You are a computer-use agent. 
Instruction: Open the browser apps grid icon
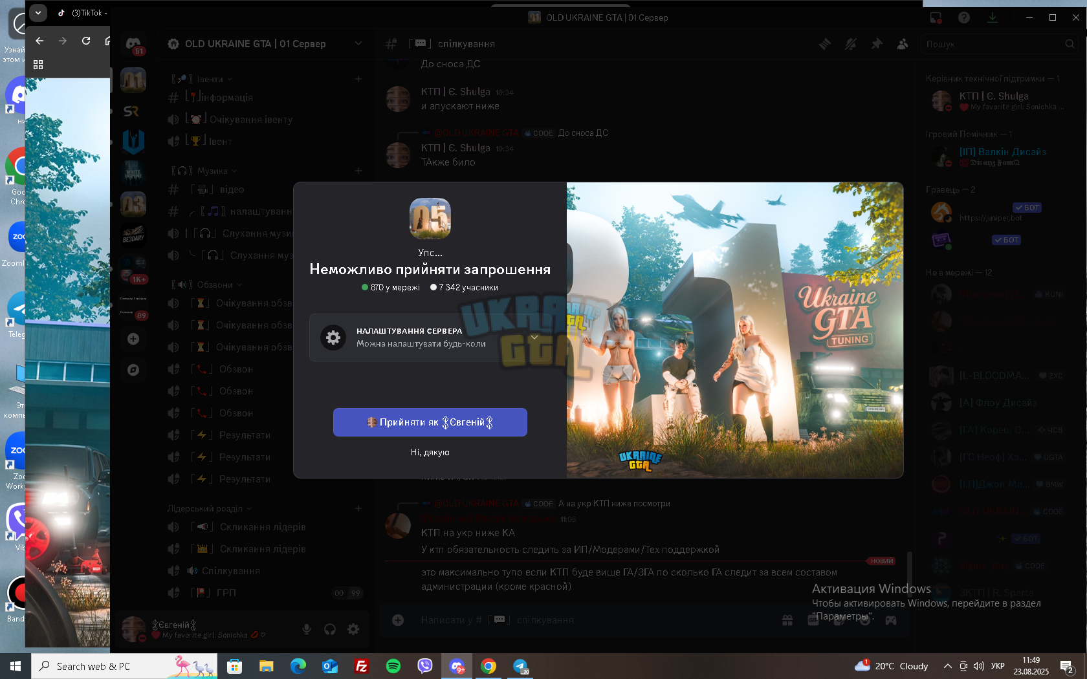click(38, 65)
